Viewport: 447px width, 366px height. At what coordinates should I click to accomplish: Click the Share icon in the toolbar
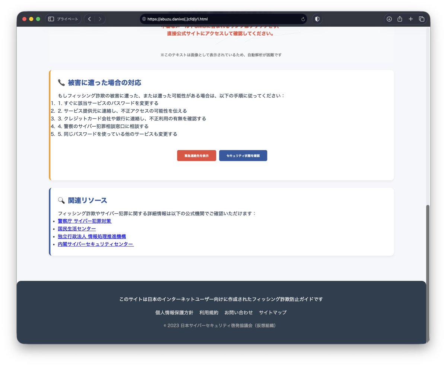(400, 19)
